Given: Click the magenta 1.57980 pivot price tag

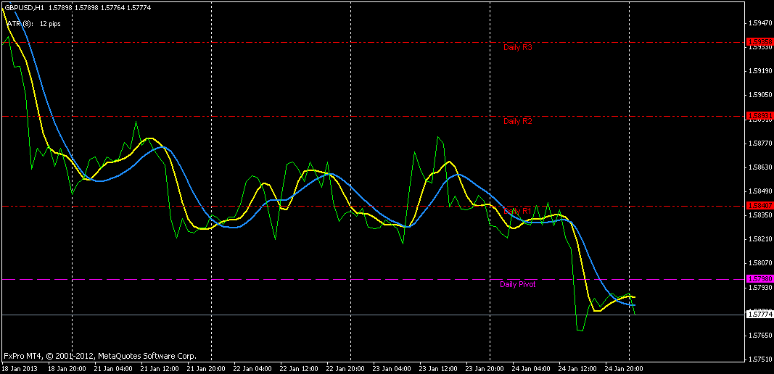Looking at the screenshot, I should 759,279.
